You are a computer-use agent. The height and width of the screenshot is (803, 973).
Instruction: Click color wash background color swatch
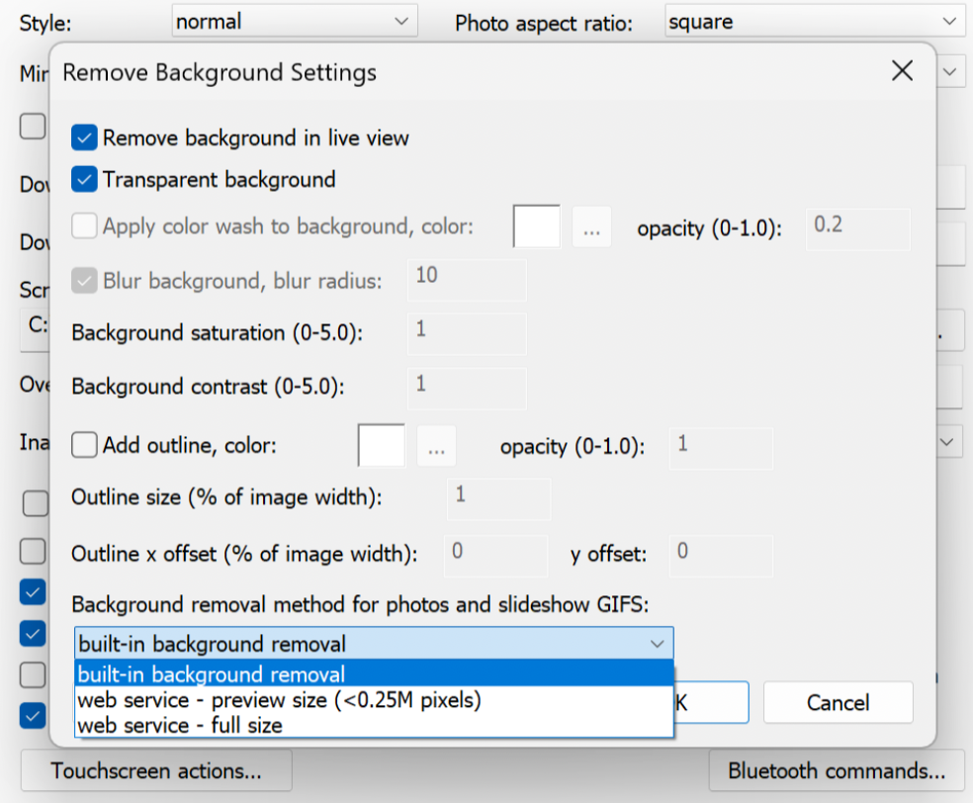pos(537,227)
